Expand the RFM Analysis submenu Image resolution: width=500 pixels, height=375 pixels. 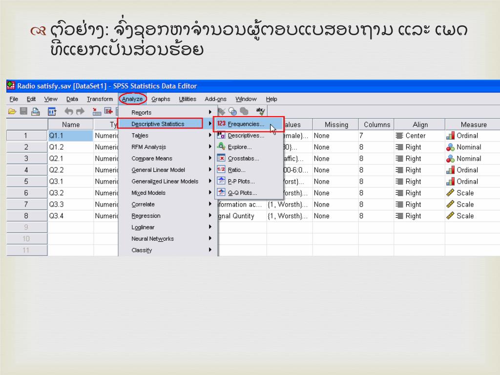point(168,146)
